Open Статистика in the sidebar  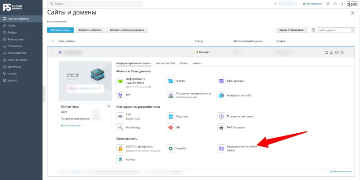(21, 46)
